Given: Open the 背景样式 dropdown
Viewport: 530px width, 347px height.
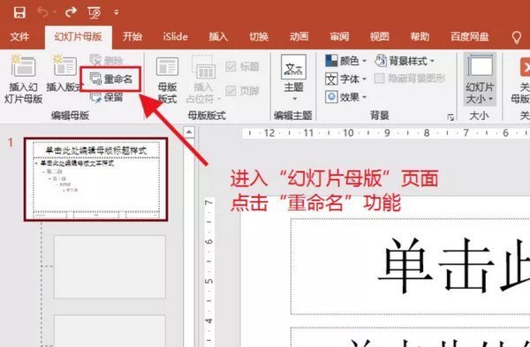Looking at the screenshot, I should (x=405, y=61).
